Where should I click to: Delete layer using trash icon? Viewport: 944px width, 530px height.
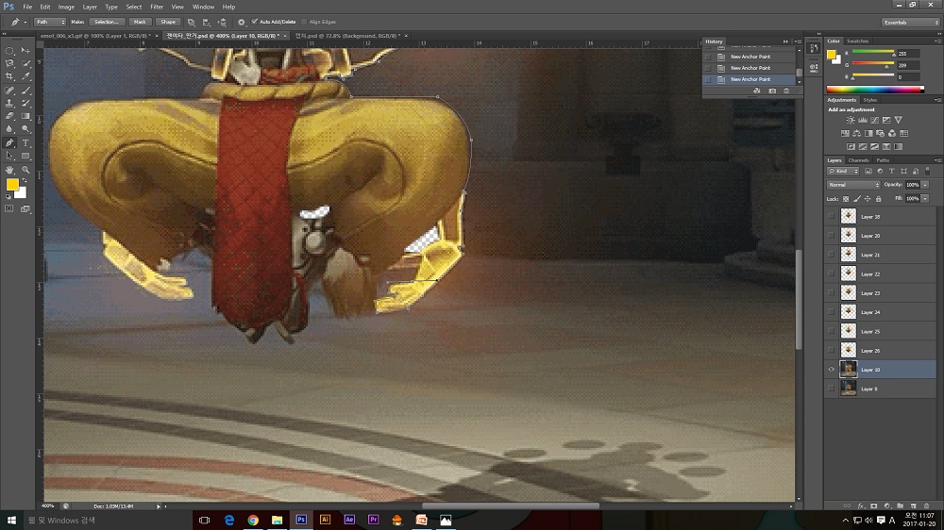[x=927, y=505]
